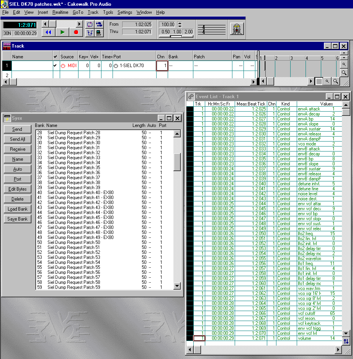Click the Save Bank button
The height and width of the screenshot is (359, 353).
point(17,219)
